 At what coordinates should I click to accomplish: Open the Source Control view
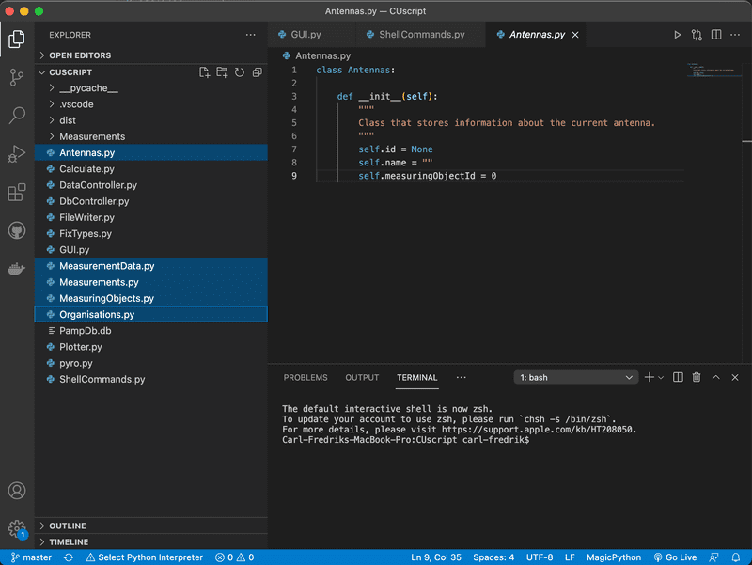[x=16, y=77]
